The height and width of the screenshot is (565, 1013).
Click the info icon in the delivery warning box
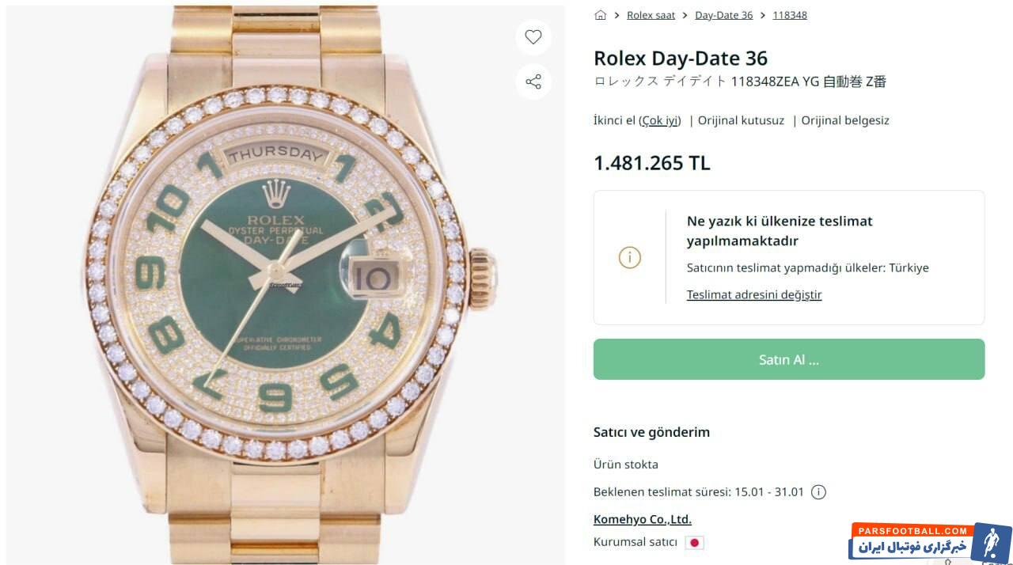[x=630, y=257]
